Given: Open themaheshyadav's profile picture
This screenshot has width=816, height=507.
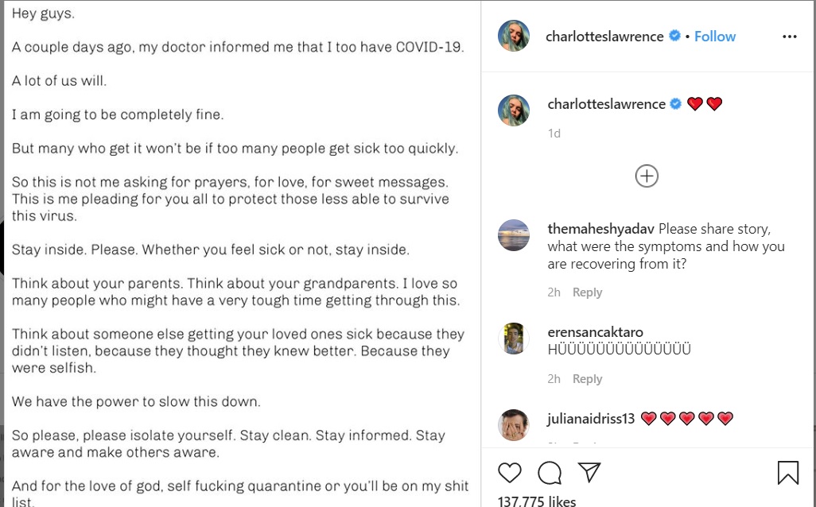Looking at the screenshot, I should [514, 235].
